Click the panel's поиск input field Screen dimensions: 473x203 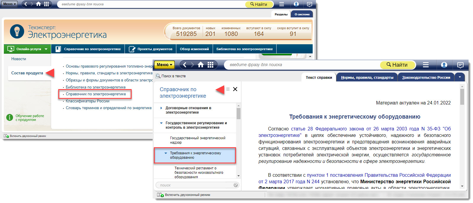195,185
